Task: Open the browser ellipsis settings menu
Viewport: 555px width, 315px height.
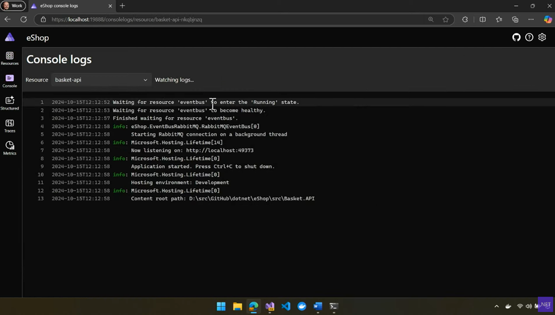Action: [531, 20]
